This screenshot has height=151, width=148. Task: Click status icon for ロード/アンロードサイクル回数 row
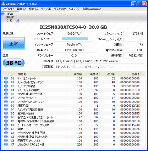[x=6, y=125]
